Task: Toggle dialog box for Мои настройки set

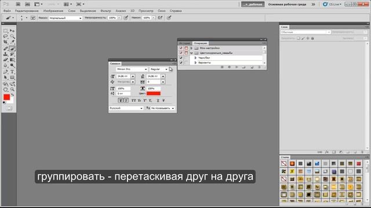Action: 186,48
